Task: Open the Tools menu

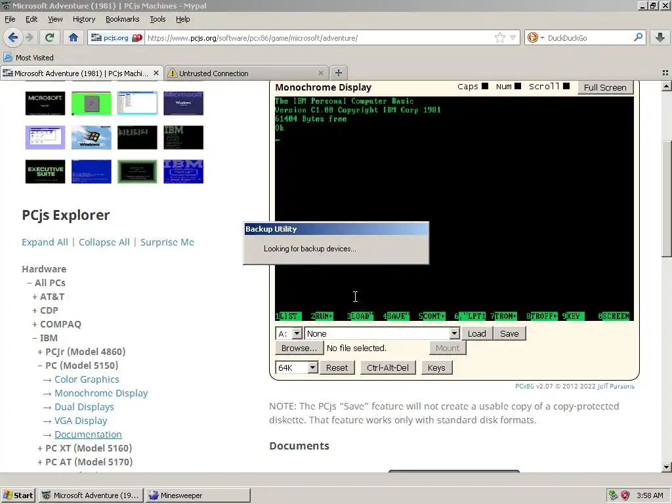Action: [157, 19]
